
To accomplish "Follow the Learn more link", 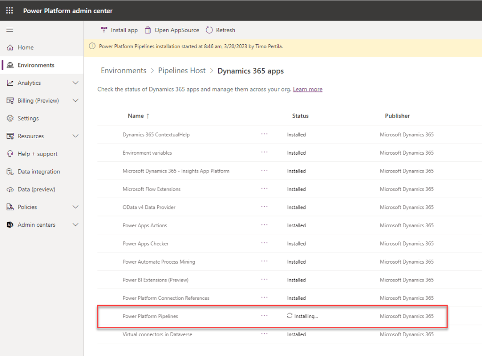I will click(307, 89).
